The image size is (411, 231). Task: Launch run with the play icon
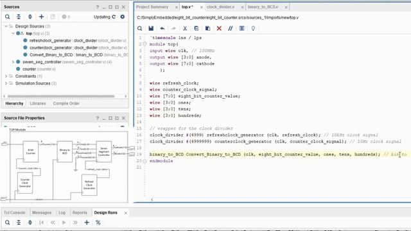pos(64,223)
